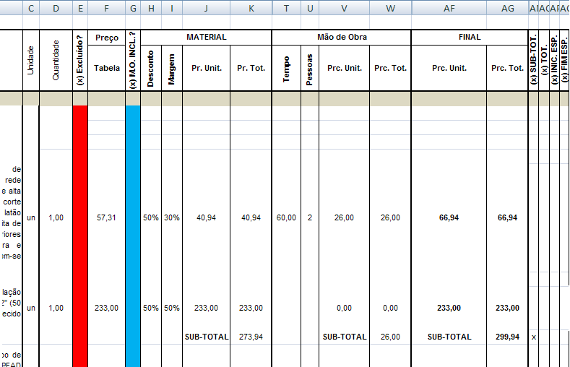
Task: Select the 57,31 Tabela price cell
Action: click(106, 217)
